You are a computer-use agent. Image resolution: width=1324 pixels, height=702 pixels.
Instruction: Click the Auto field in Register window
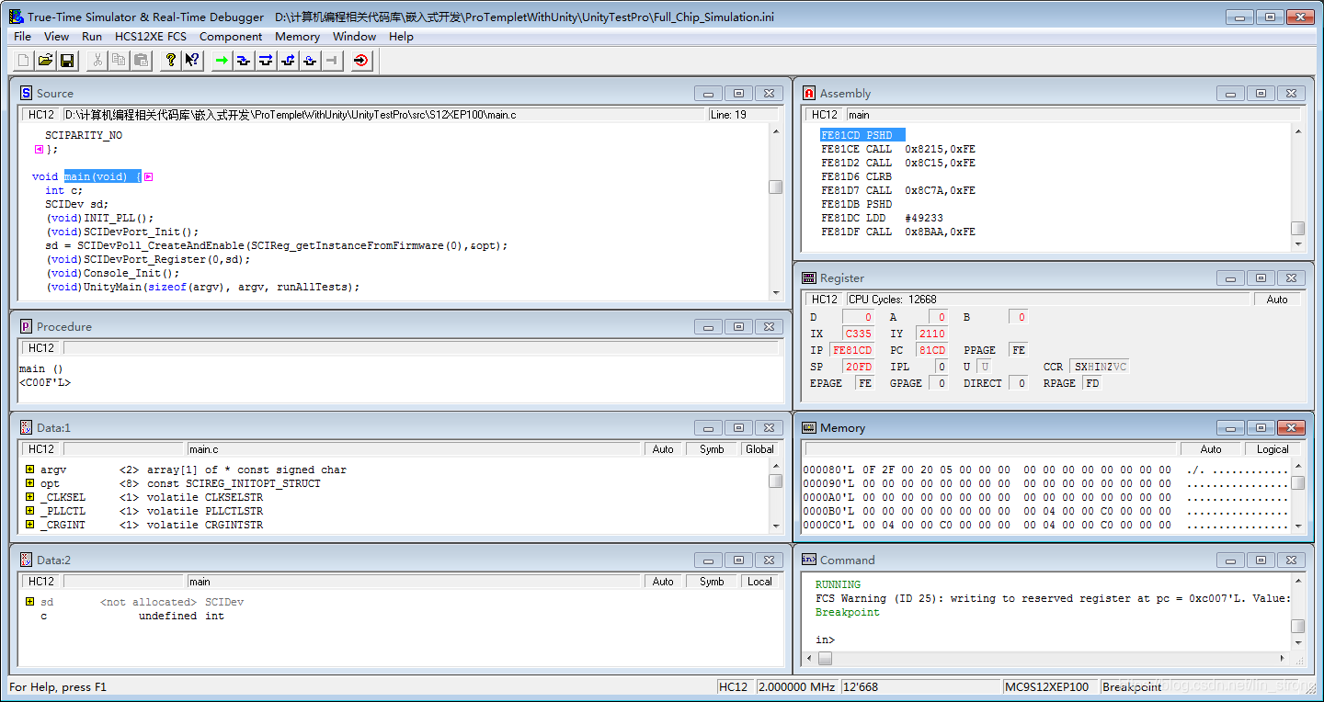[1277, 299]
